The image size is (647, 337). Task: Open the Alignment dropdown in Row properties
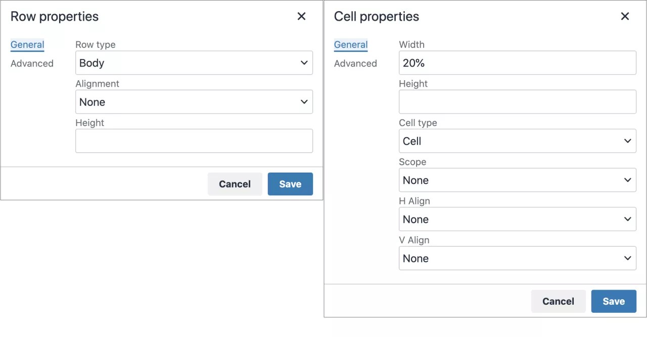point(194,101)
